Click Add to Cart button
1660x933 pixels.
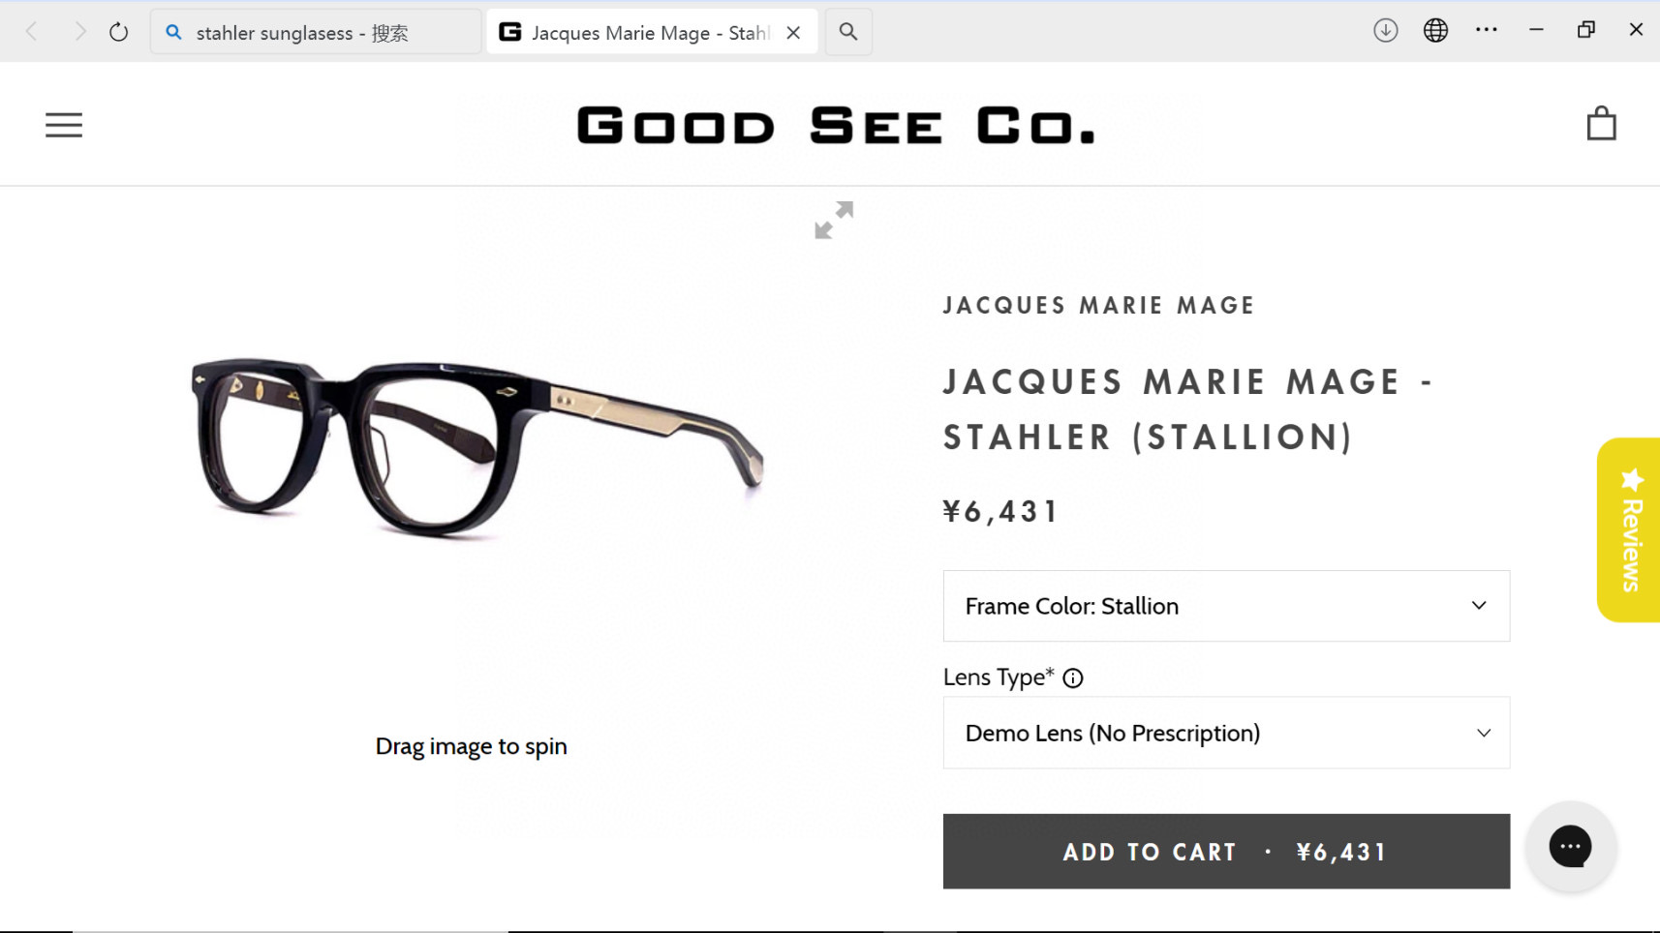pyautogui.click(x=1225, y=852)
